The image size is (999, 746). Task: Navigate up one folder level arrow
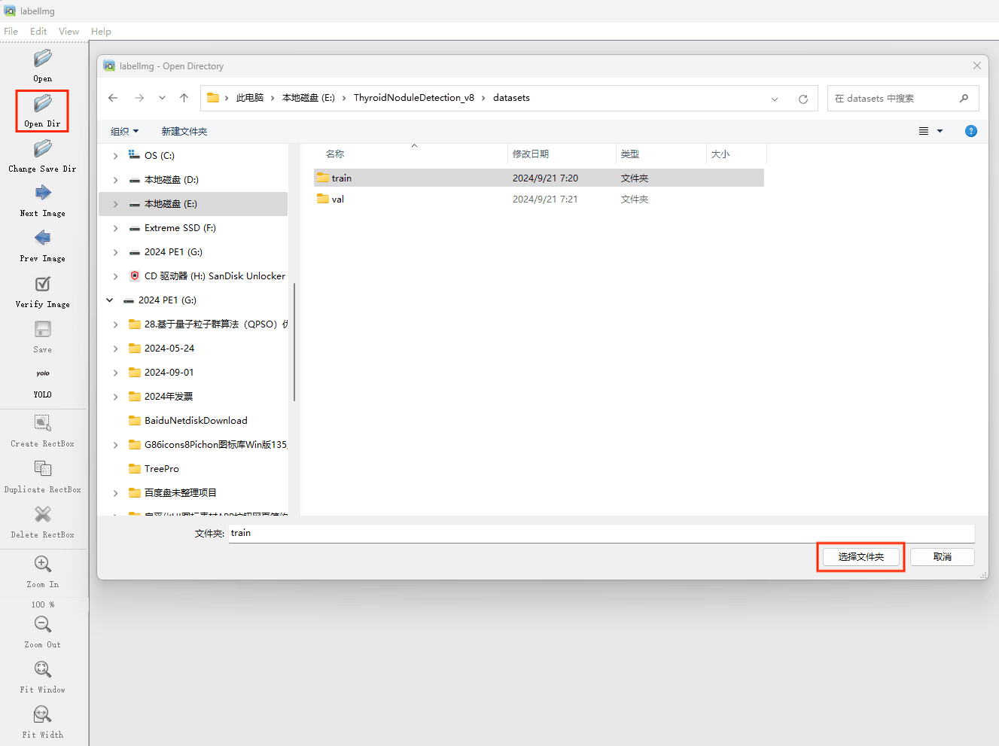pos(184,98)
